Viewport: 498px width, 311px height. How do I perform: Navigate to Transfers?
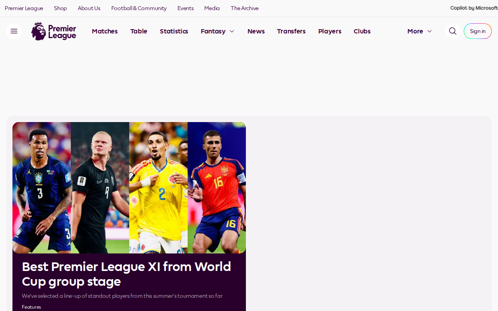[x=291, y=31]
